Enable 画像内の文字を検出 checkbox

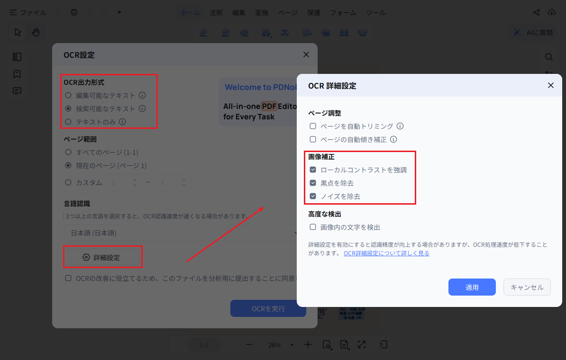coord(313,227)
